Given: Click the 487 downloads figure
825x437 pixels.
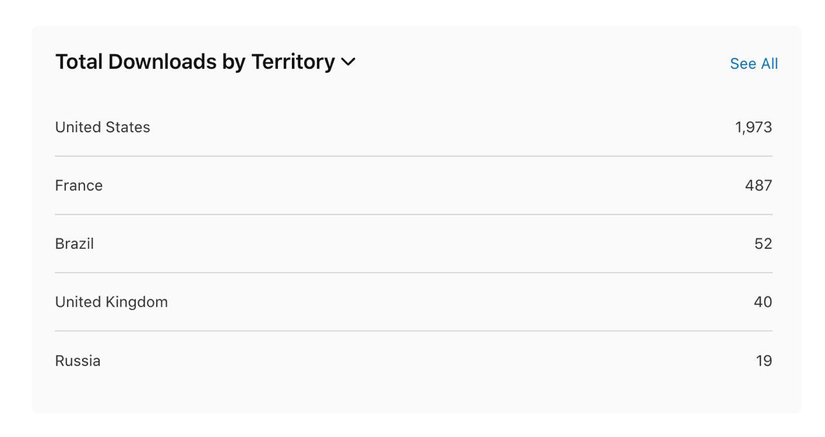Looking at the screenshot, I should click(x=758, y=186).
